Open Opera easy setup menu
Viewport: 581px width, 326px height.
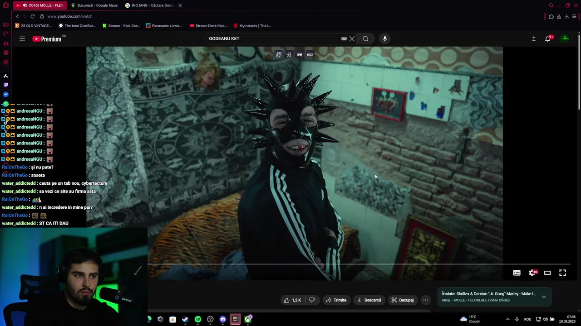574,16
